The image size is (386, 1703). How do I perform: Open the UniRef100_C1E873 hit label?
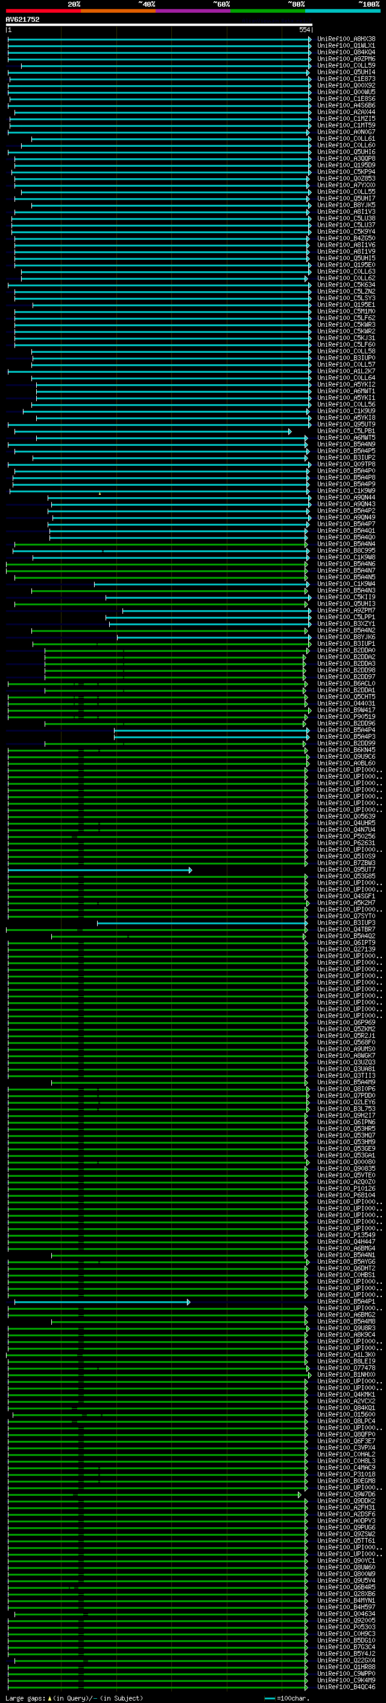(x=346, y=79)
